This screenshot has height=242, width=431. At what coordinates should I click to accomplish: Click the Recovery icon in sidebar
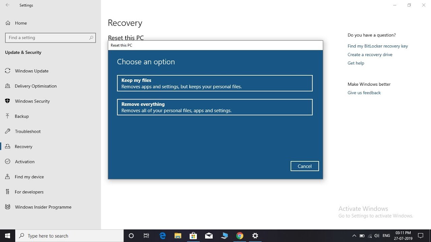click(x=8, y=147)
